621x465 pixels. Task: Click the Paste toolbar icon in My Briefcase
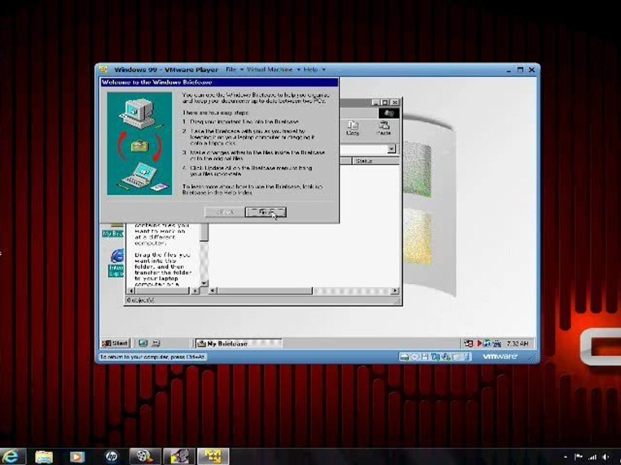(x=384, y=128)
